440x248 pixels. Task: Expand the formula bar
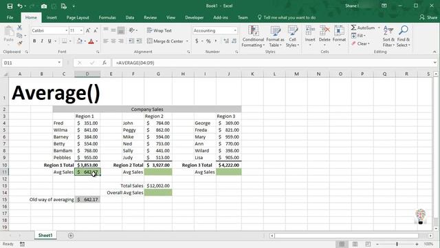coord(434,63)
